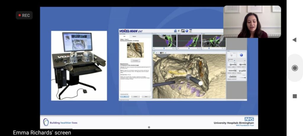The height and width of the screenshot is (136, 303).
Task: Click the Home icon in Voxel-Man toolbar
Action: (x=175, y=31)
